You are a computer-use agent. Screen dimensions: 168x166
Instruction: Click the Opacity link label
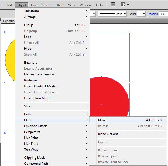(x=152, y=14)
